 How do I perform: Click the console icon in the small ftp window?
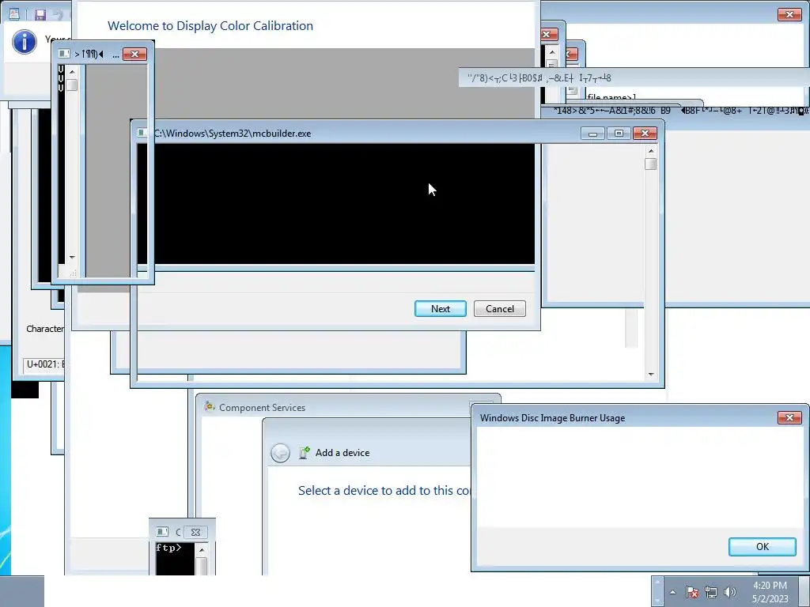pos(162,532)
